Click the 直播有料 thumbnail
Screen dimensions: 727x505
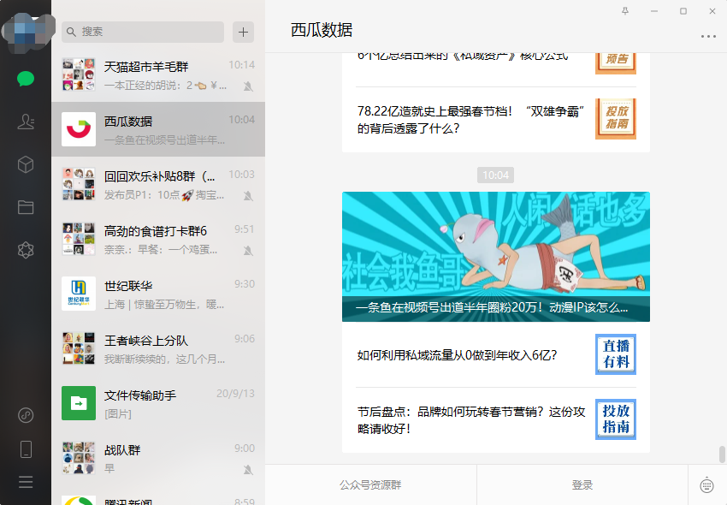coord(616,354)
